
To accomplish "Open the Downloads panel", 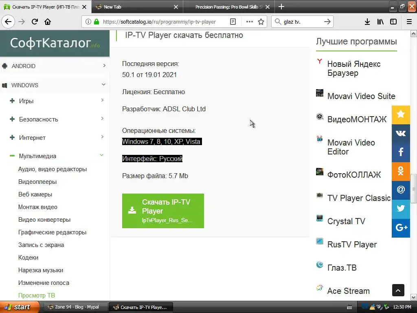I will pos(367,22).
